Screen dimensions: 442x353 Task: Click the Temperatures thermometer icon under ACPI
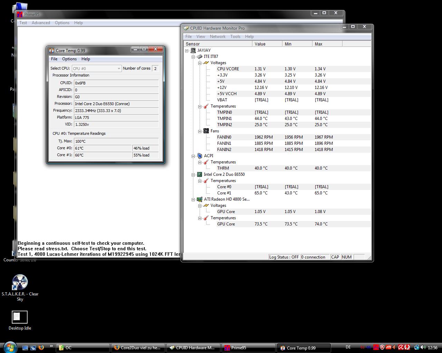click(206, 162)
